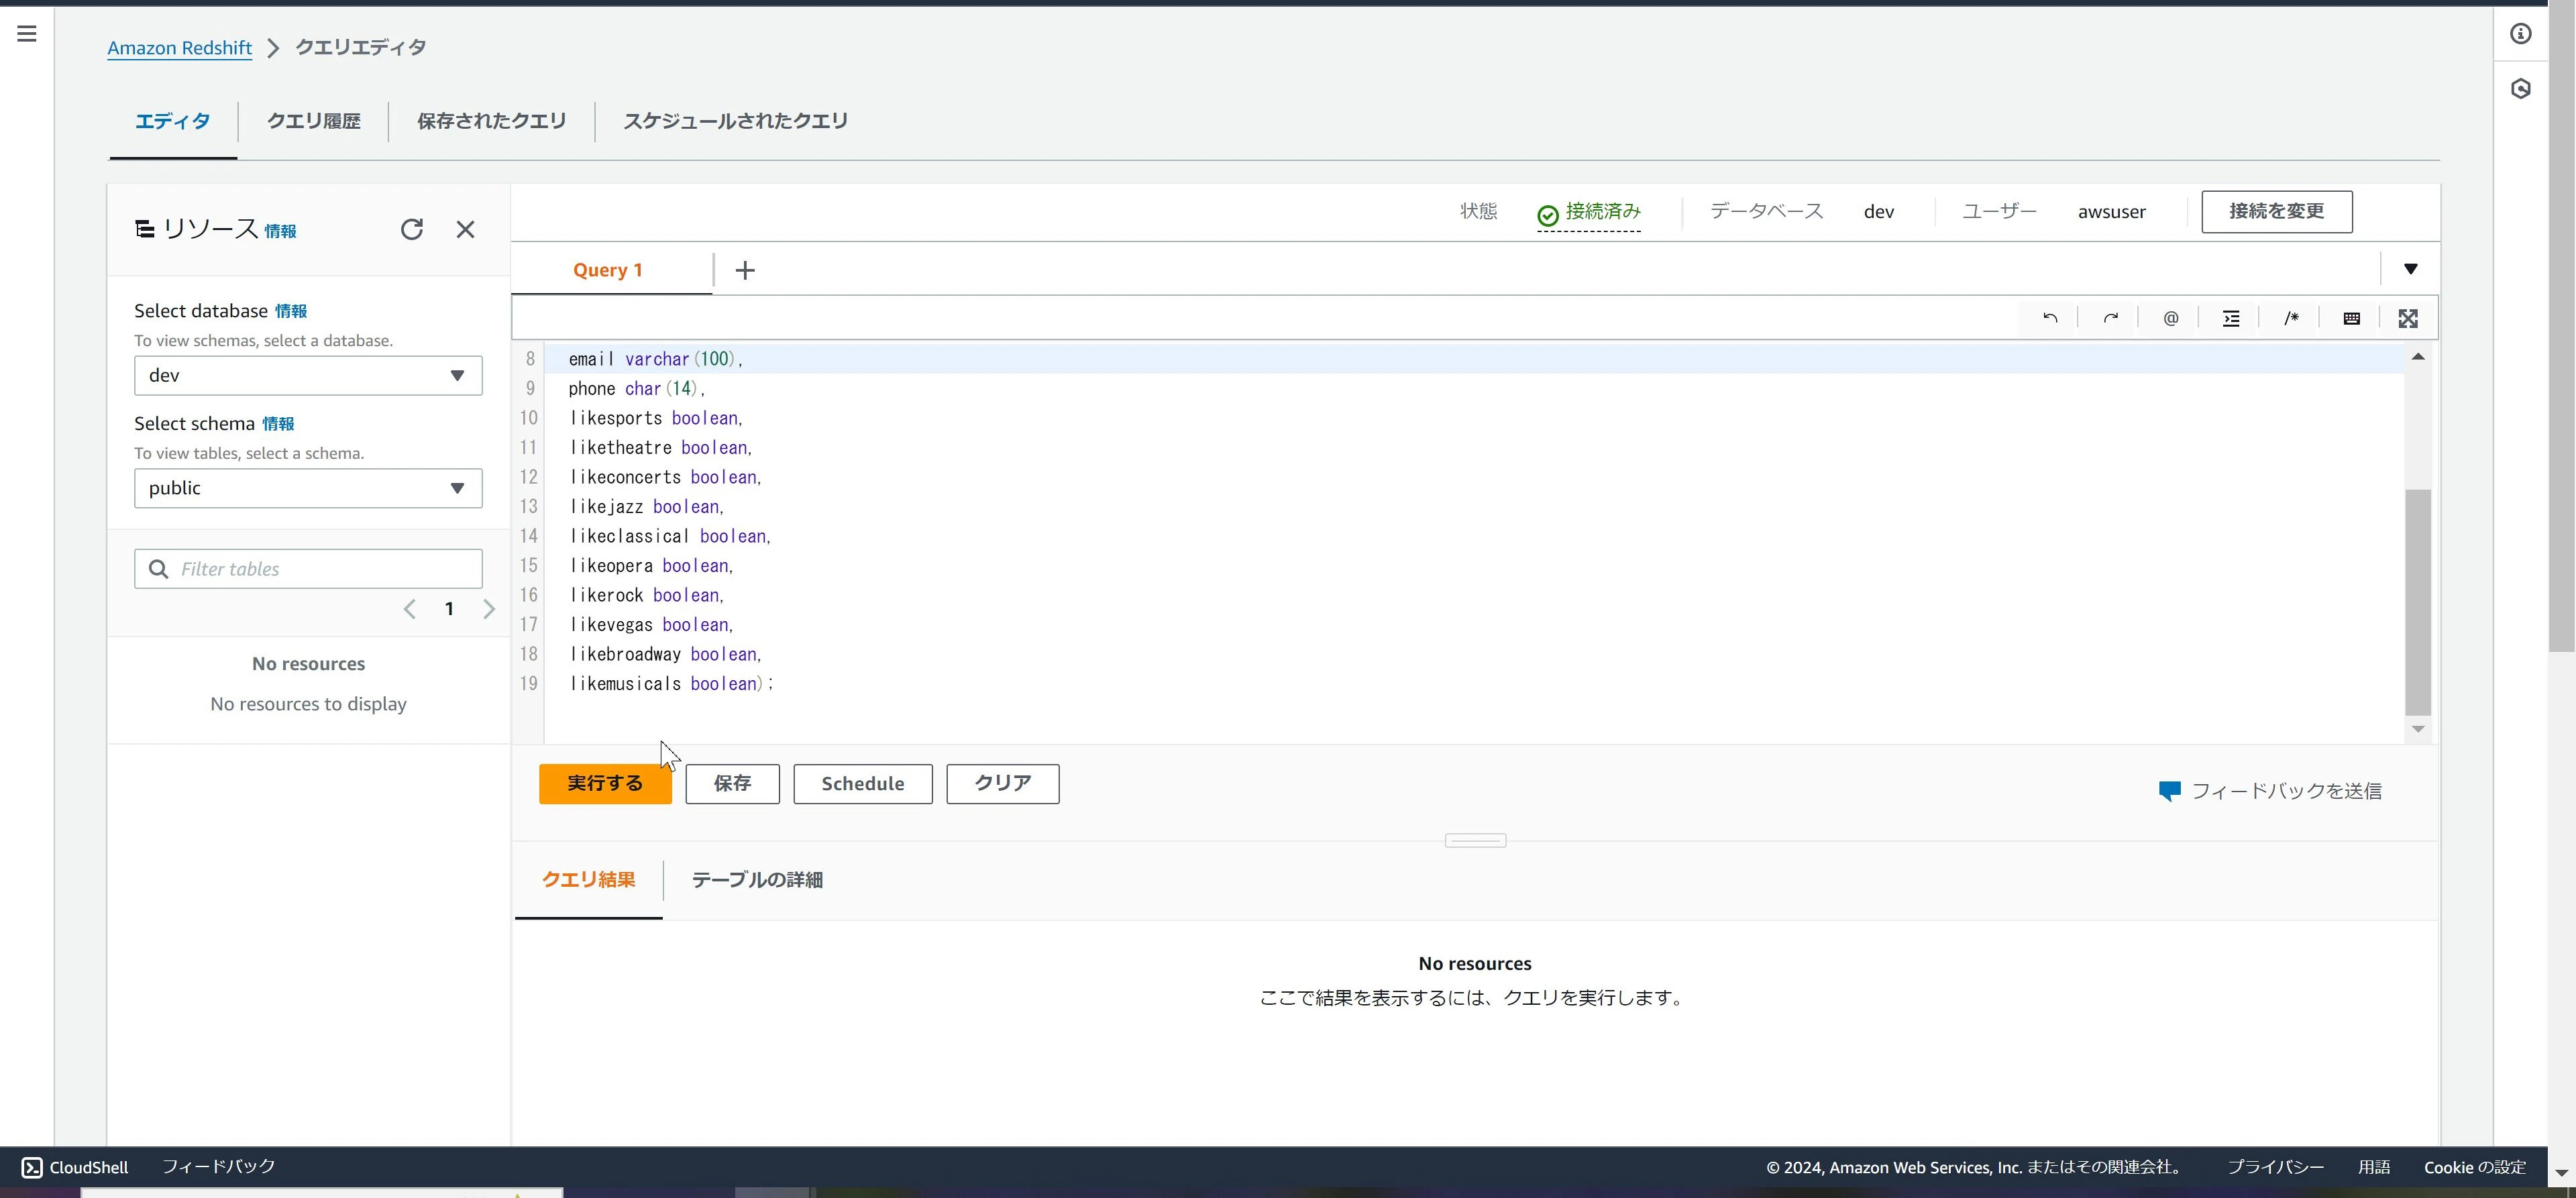Click the editor scrollbar down arrow

point(2417,729)
